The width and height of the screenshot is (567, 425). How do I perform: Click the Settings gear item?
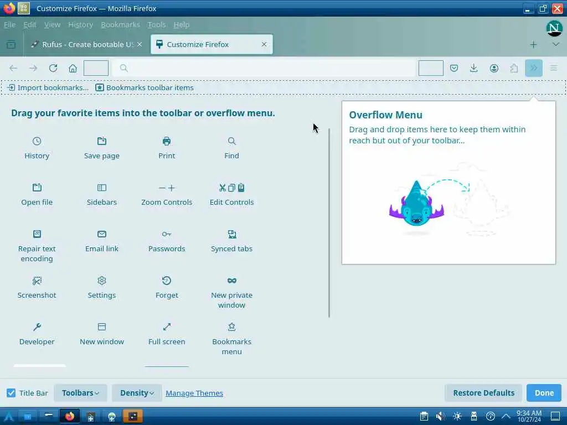pyautogui.click(x=102, y=288)
